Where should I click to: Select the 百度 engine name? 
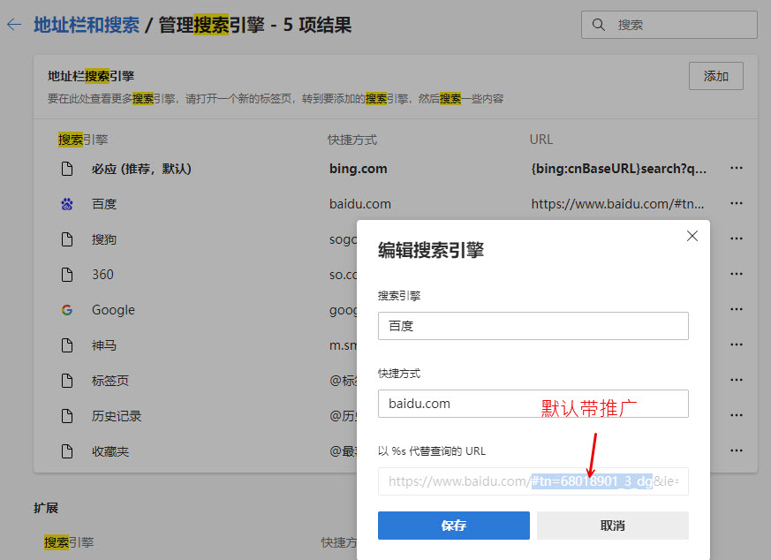click(x=104, y=203)
